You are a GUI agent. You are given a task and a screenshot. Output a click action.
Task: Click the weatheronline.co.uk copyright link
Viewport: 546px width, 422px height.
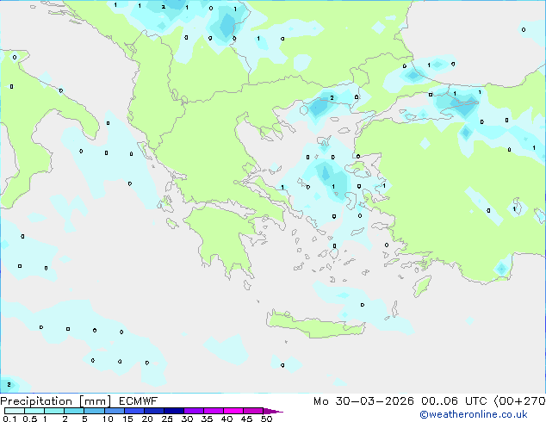tap(474, 414)
